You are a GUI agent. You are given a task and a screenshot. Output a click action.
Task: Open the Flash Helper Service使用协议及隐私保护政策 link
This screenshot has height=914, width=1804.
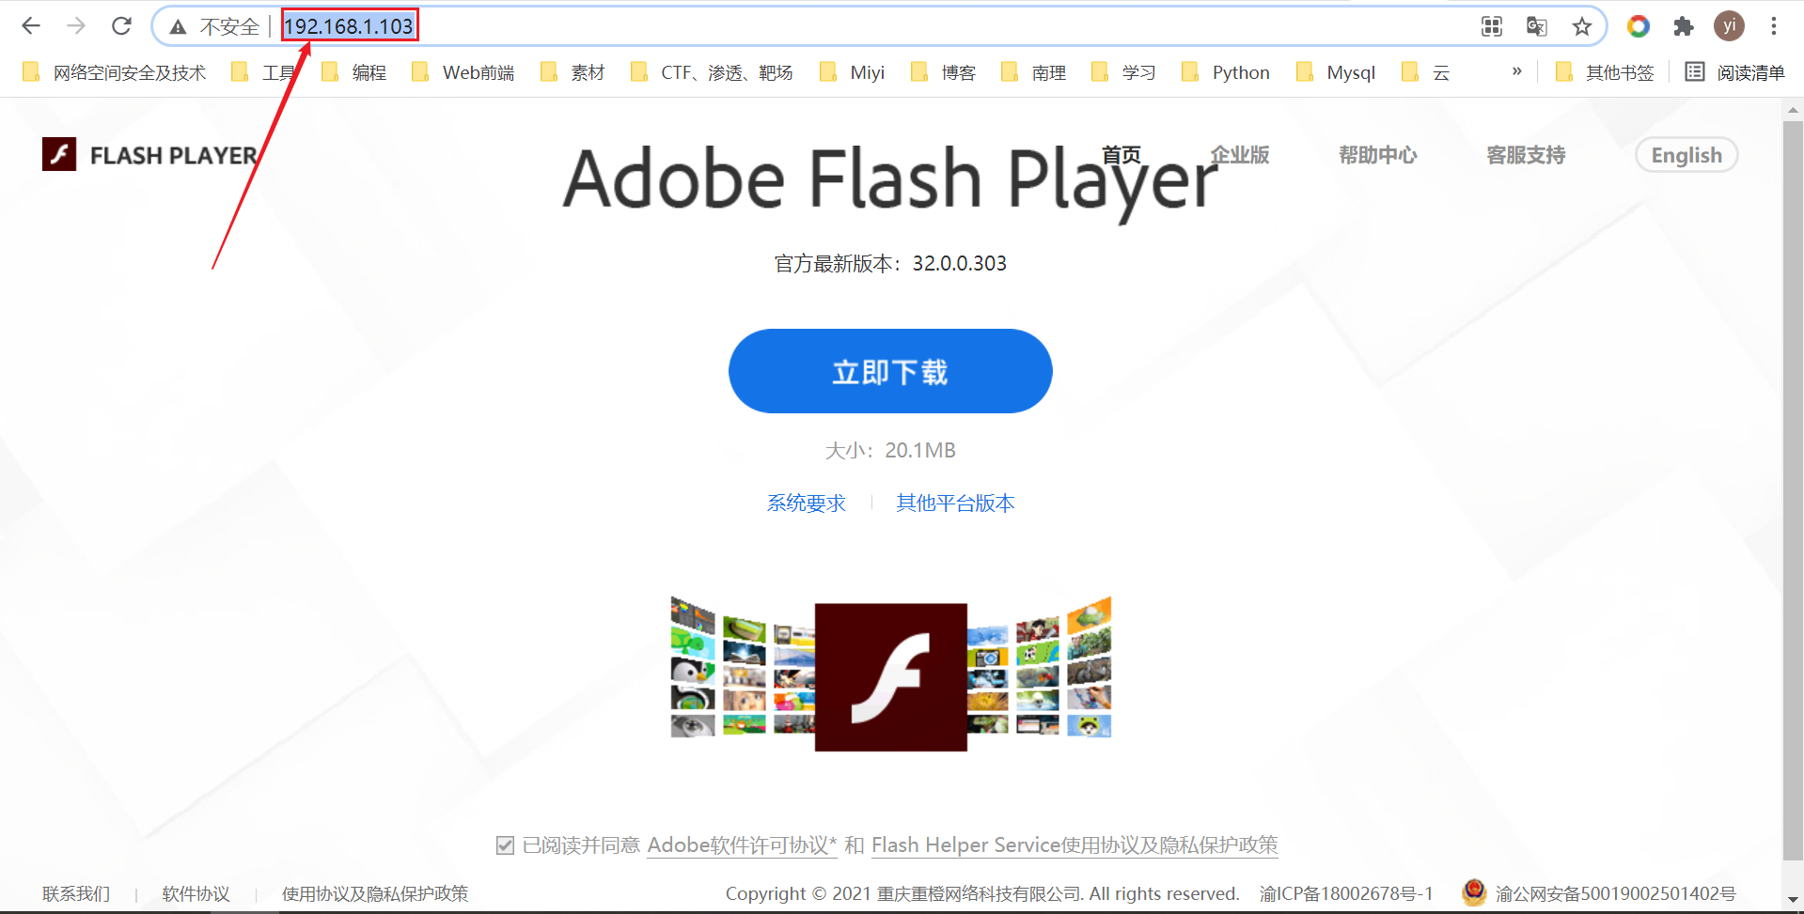(1075, 845)
